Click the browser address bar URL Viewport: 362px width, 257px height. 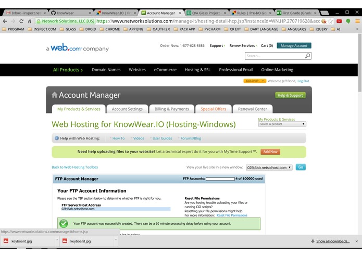pyautogui.click(x=208, y=21)
